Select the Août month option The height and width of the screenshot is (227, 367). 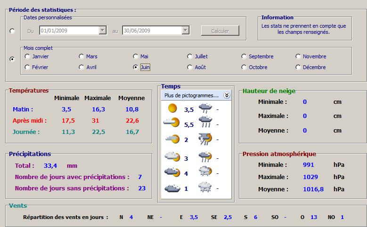pos(190,67)
